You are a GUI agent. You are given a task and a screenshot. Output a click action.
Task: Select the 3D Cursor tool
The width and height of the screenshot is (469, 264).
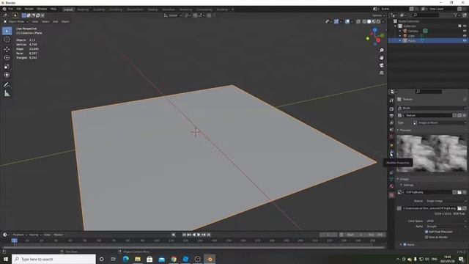7,40
